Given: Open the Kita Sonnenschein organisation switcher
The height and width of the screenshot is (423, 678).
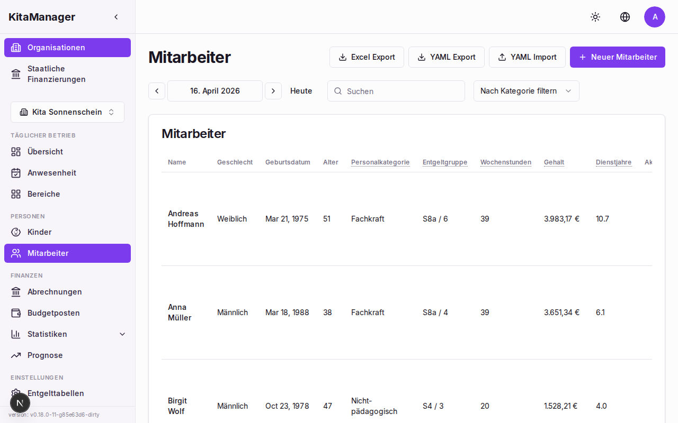Looking at the screenshot, I should pyautogui.click(x=67, y=112).
